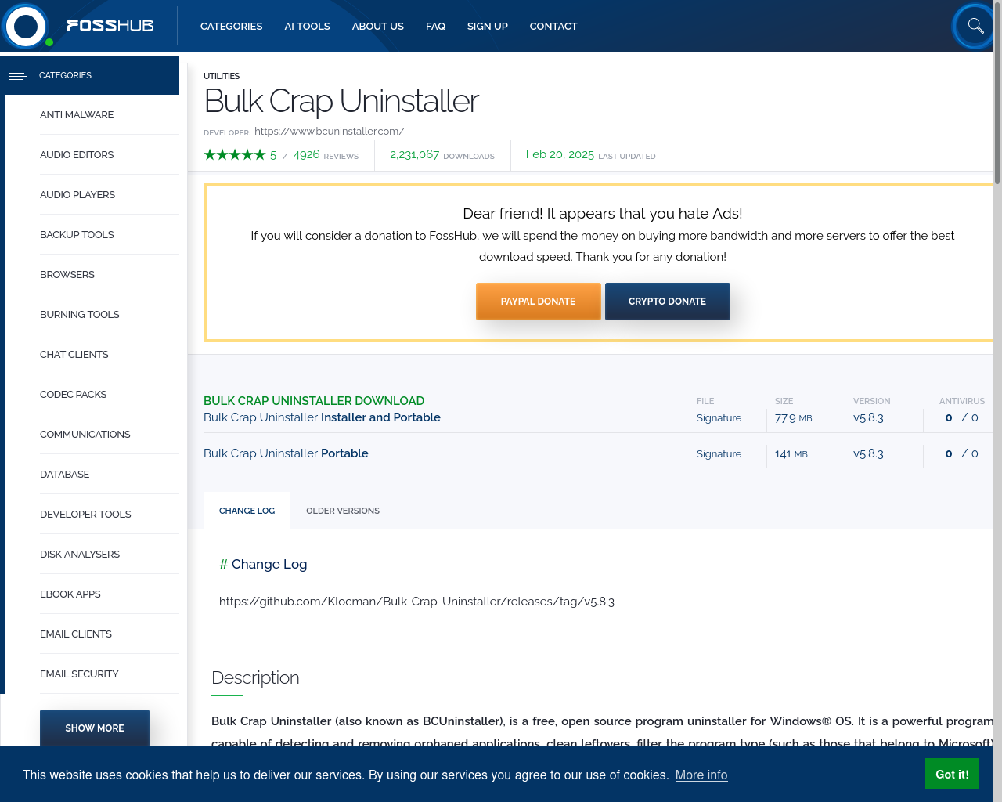Click the 2,231,067 downloads count
The height and width of the screenshot is (802, 1002).
click(415, 155)
